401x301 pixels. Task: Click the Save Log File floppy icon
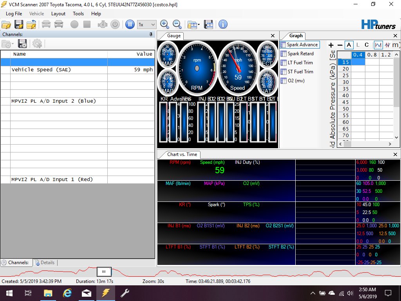[x=19, y=25]
